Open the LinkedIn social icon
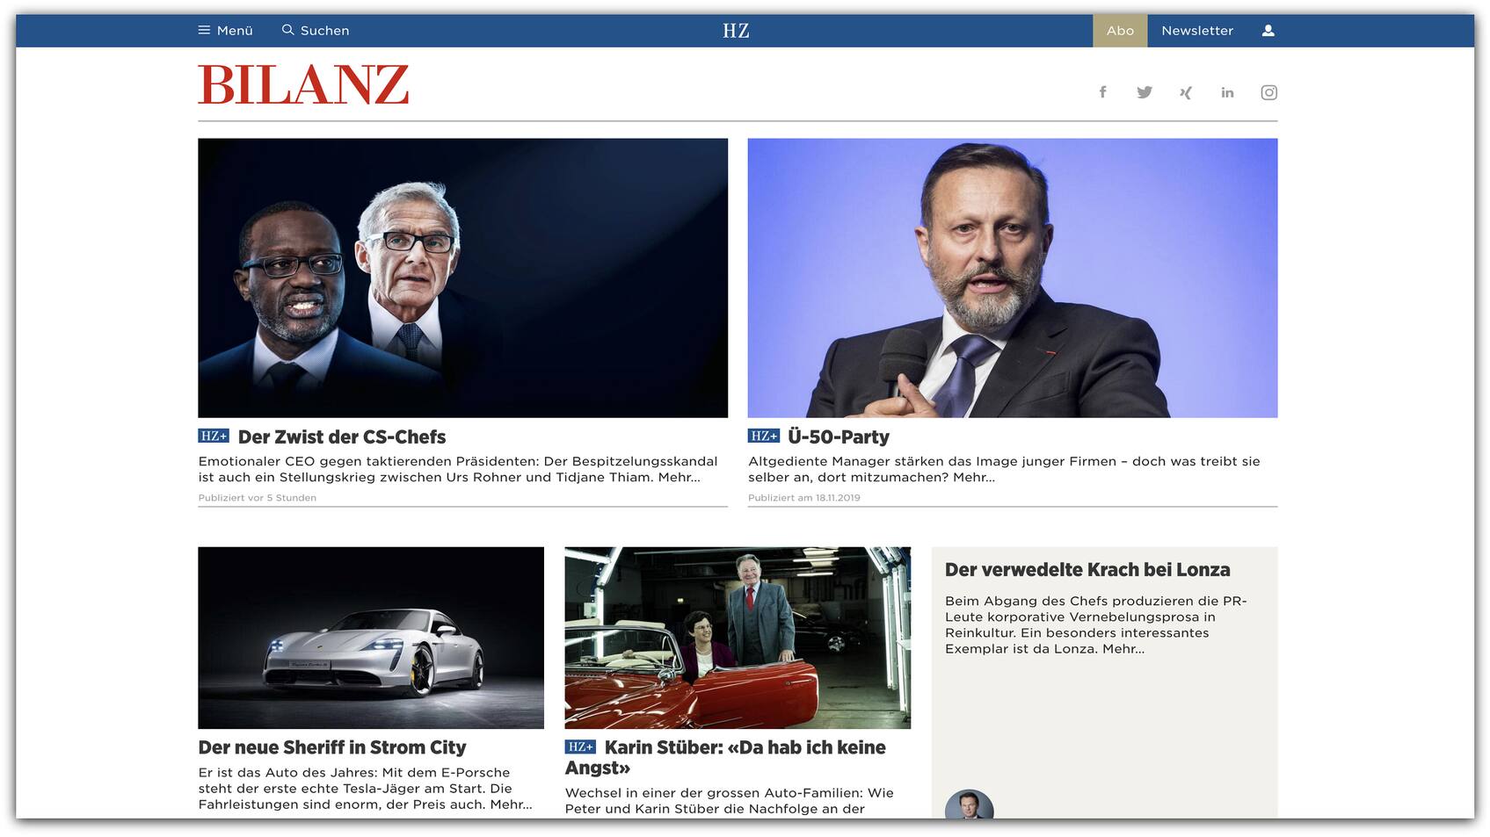The width and height of the screenshot is (1490, 837). tap(1227, 92)
